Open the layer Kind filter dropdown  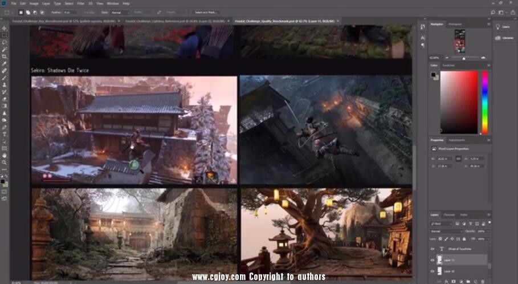pyautogui.click(x=442, y=224)
